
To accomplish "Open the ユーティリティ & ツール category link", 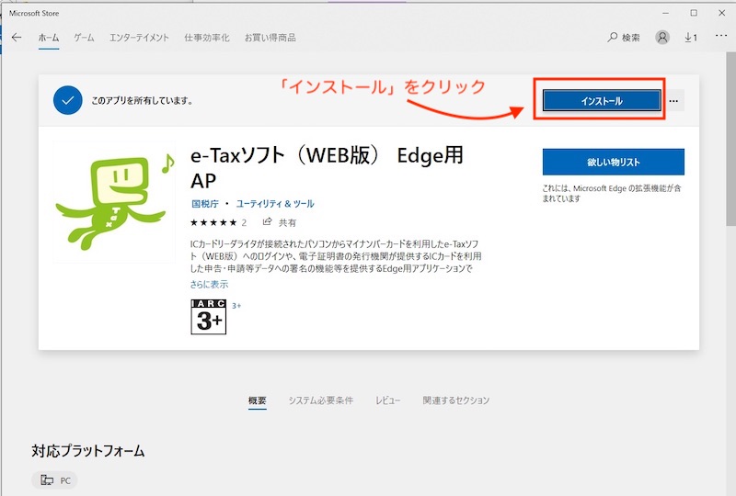I will coord(275,204).
